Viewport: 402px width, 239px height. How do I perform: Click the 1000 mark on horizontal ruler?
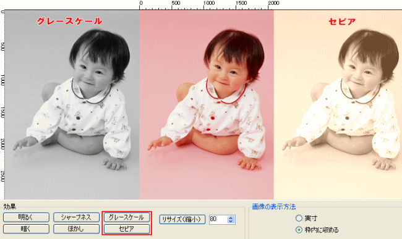tap(209, 3)
